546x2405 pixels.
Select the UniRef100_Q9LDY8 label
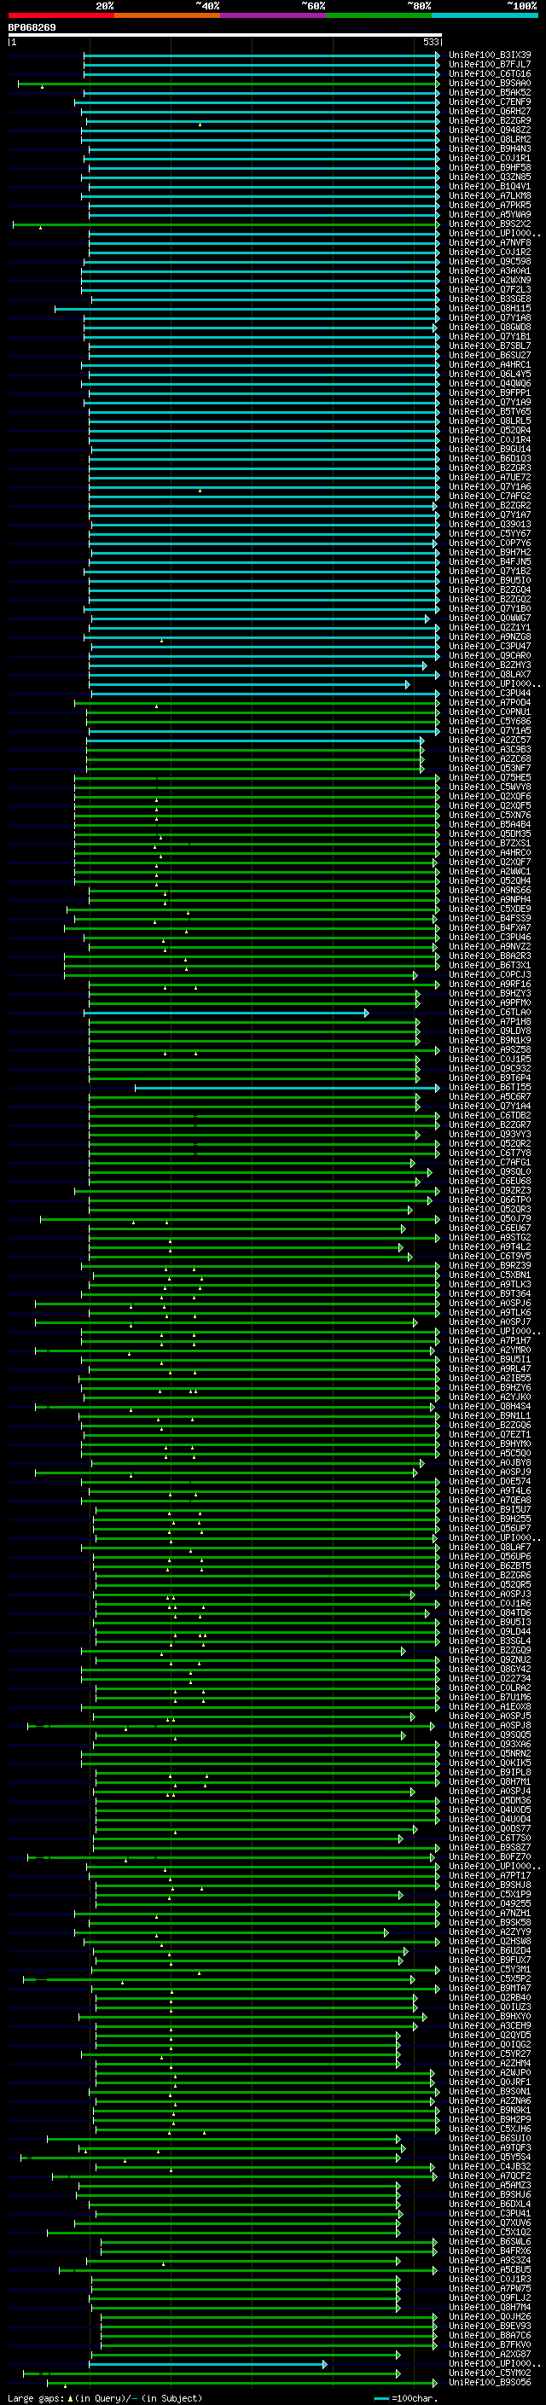click(490, 1031)
